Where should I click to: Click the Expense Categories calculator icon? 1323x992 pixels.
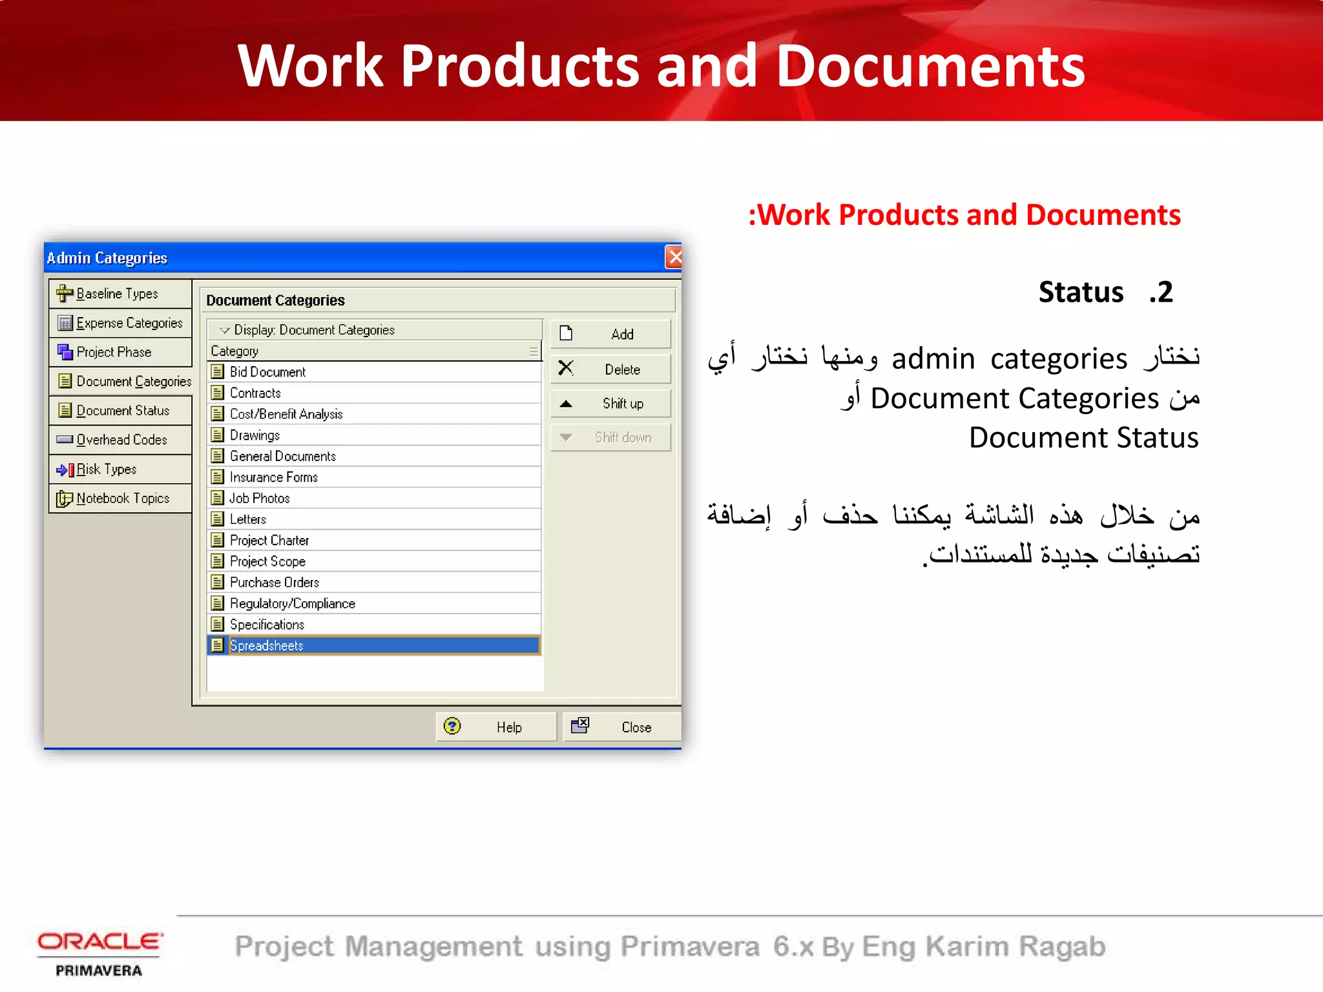(65, 323)
